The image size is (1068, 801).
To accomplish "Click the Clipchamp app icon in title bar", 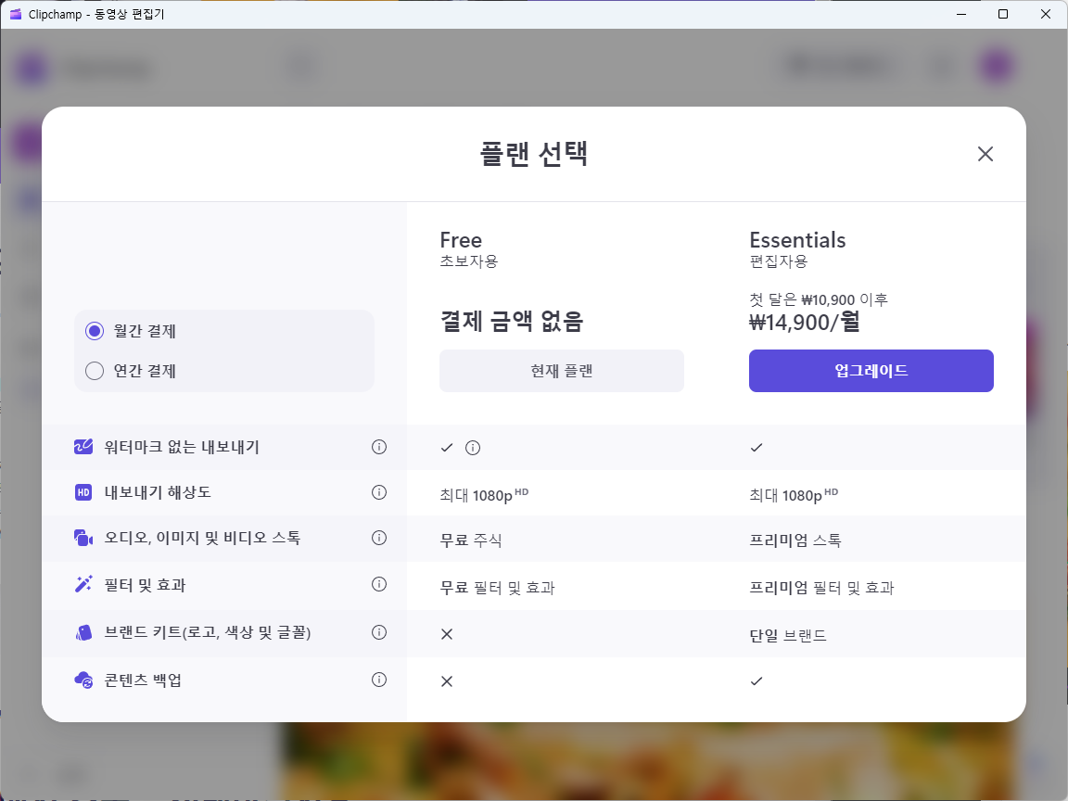I will tap(16, 14).
